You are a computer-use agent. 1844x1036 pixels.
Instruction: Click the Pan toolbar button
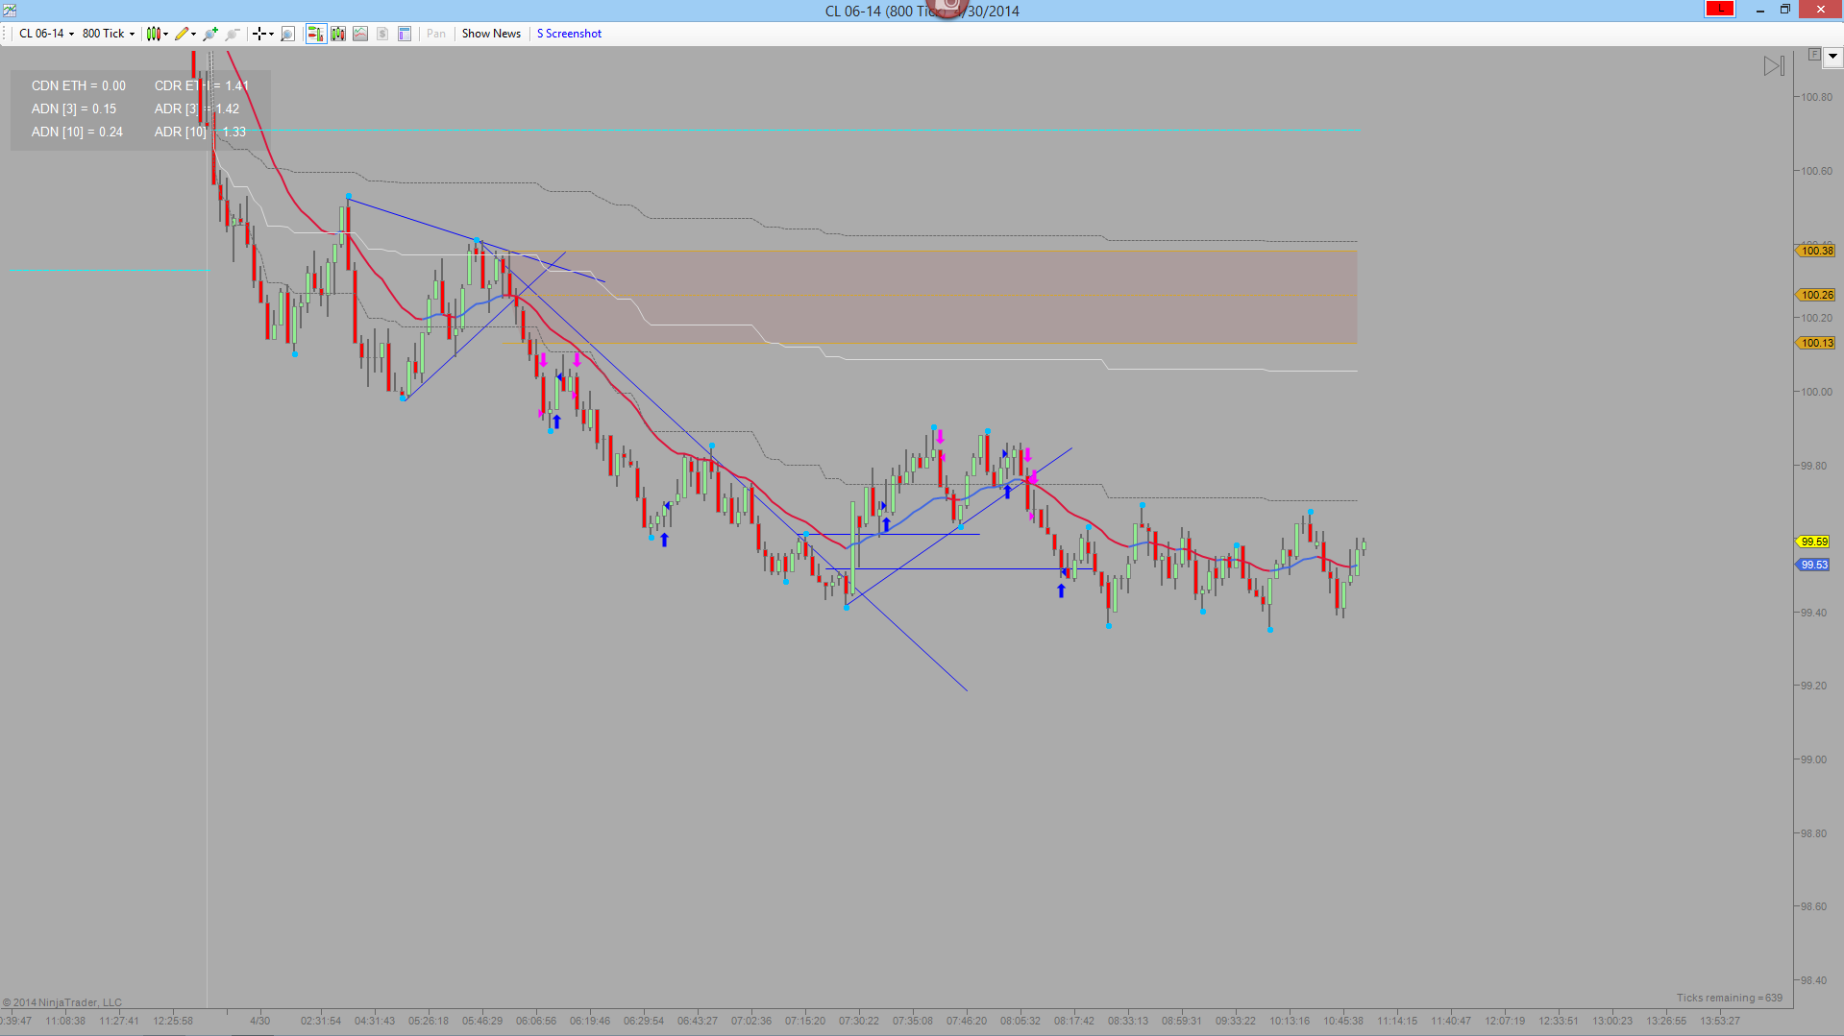coord(436,34)
